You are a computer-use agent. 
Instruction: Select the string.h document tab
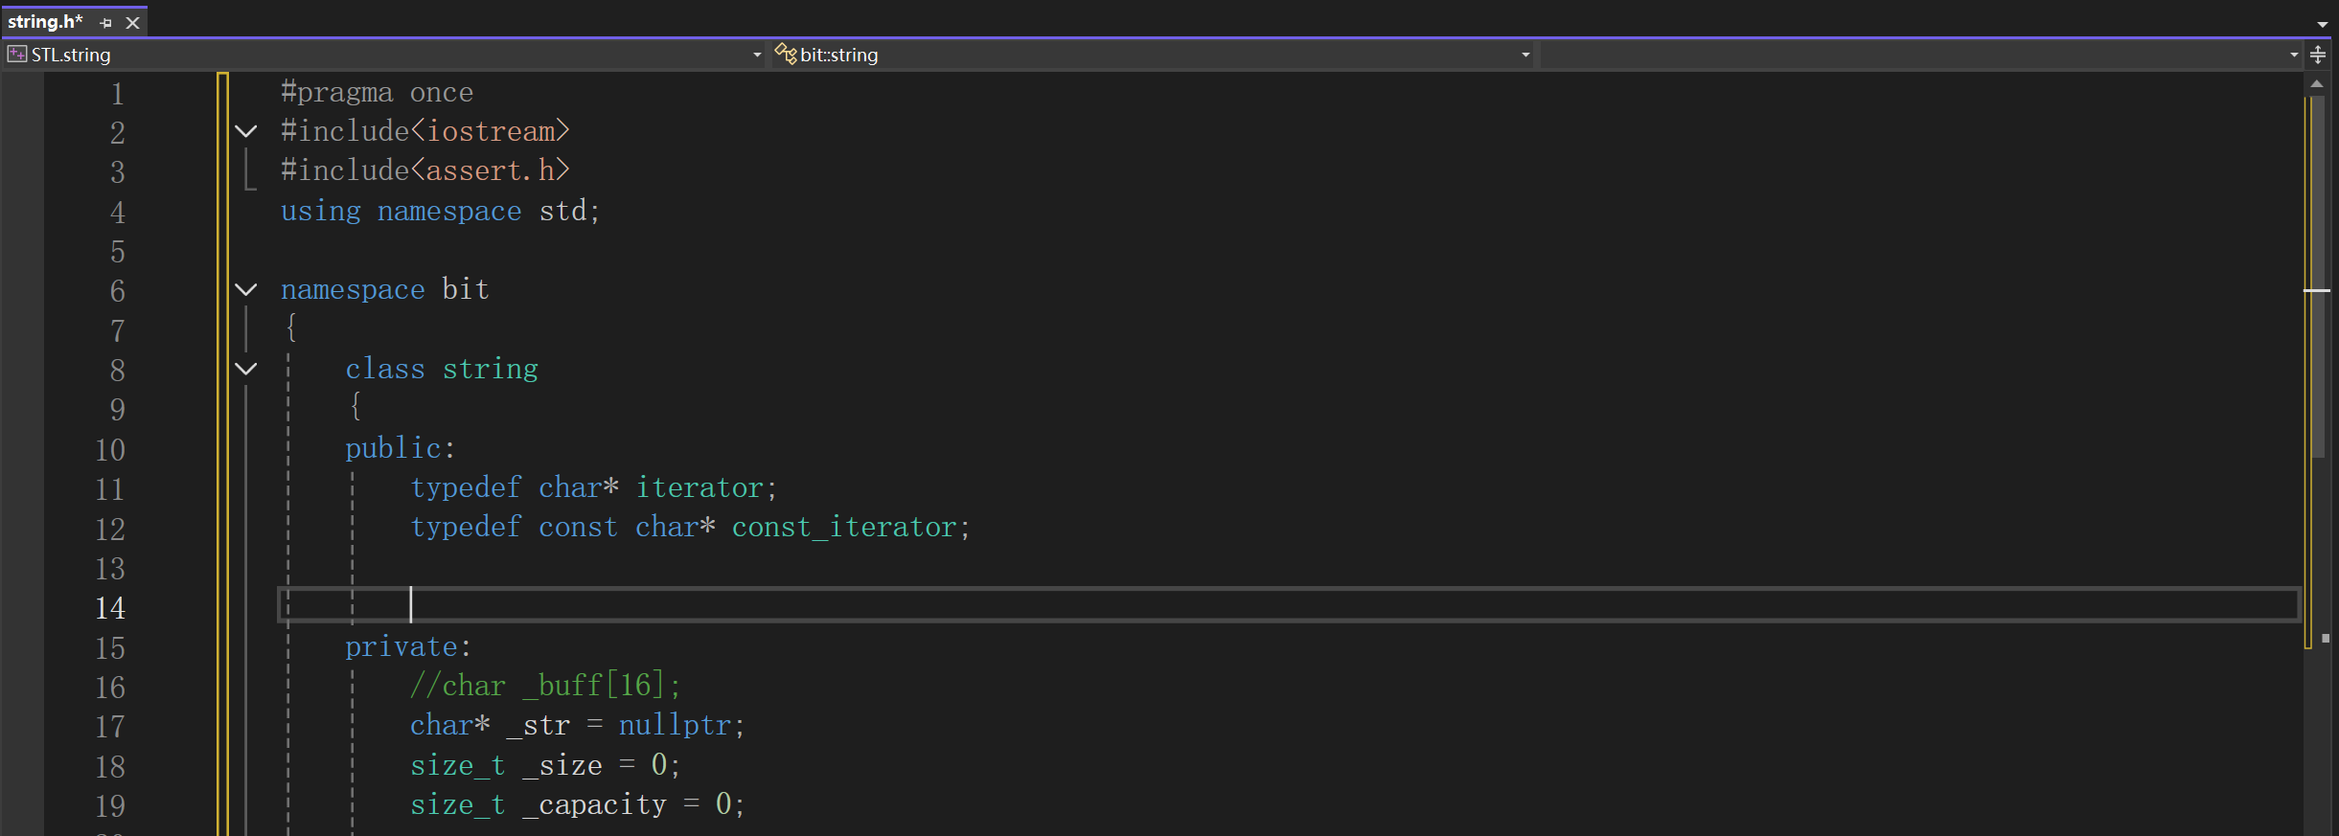pyautogui.click(x=45, y=22)
